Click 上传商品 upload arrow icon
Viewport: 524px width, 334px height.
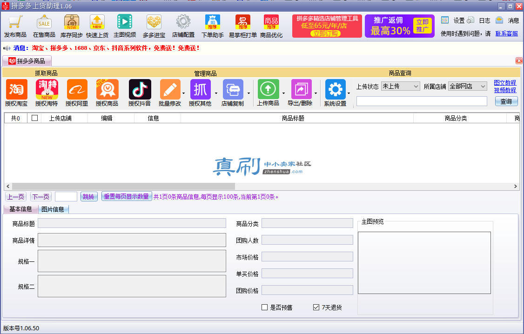(268, 89)
